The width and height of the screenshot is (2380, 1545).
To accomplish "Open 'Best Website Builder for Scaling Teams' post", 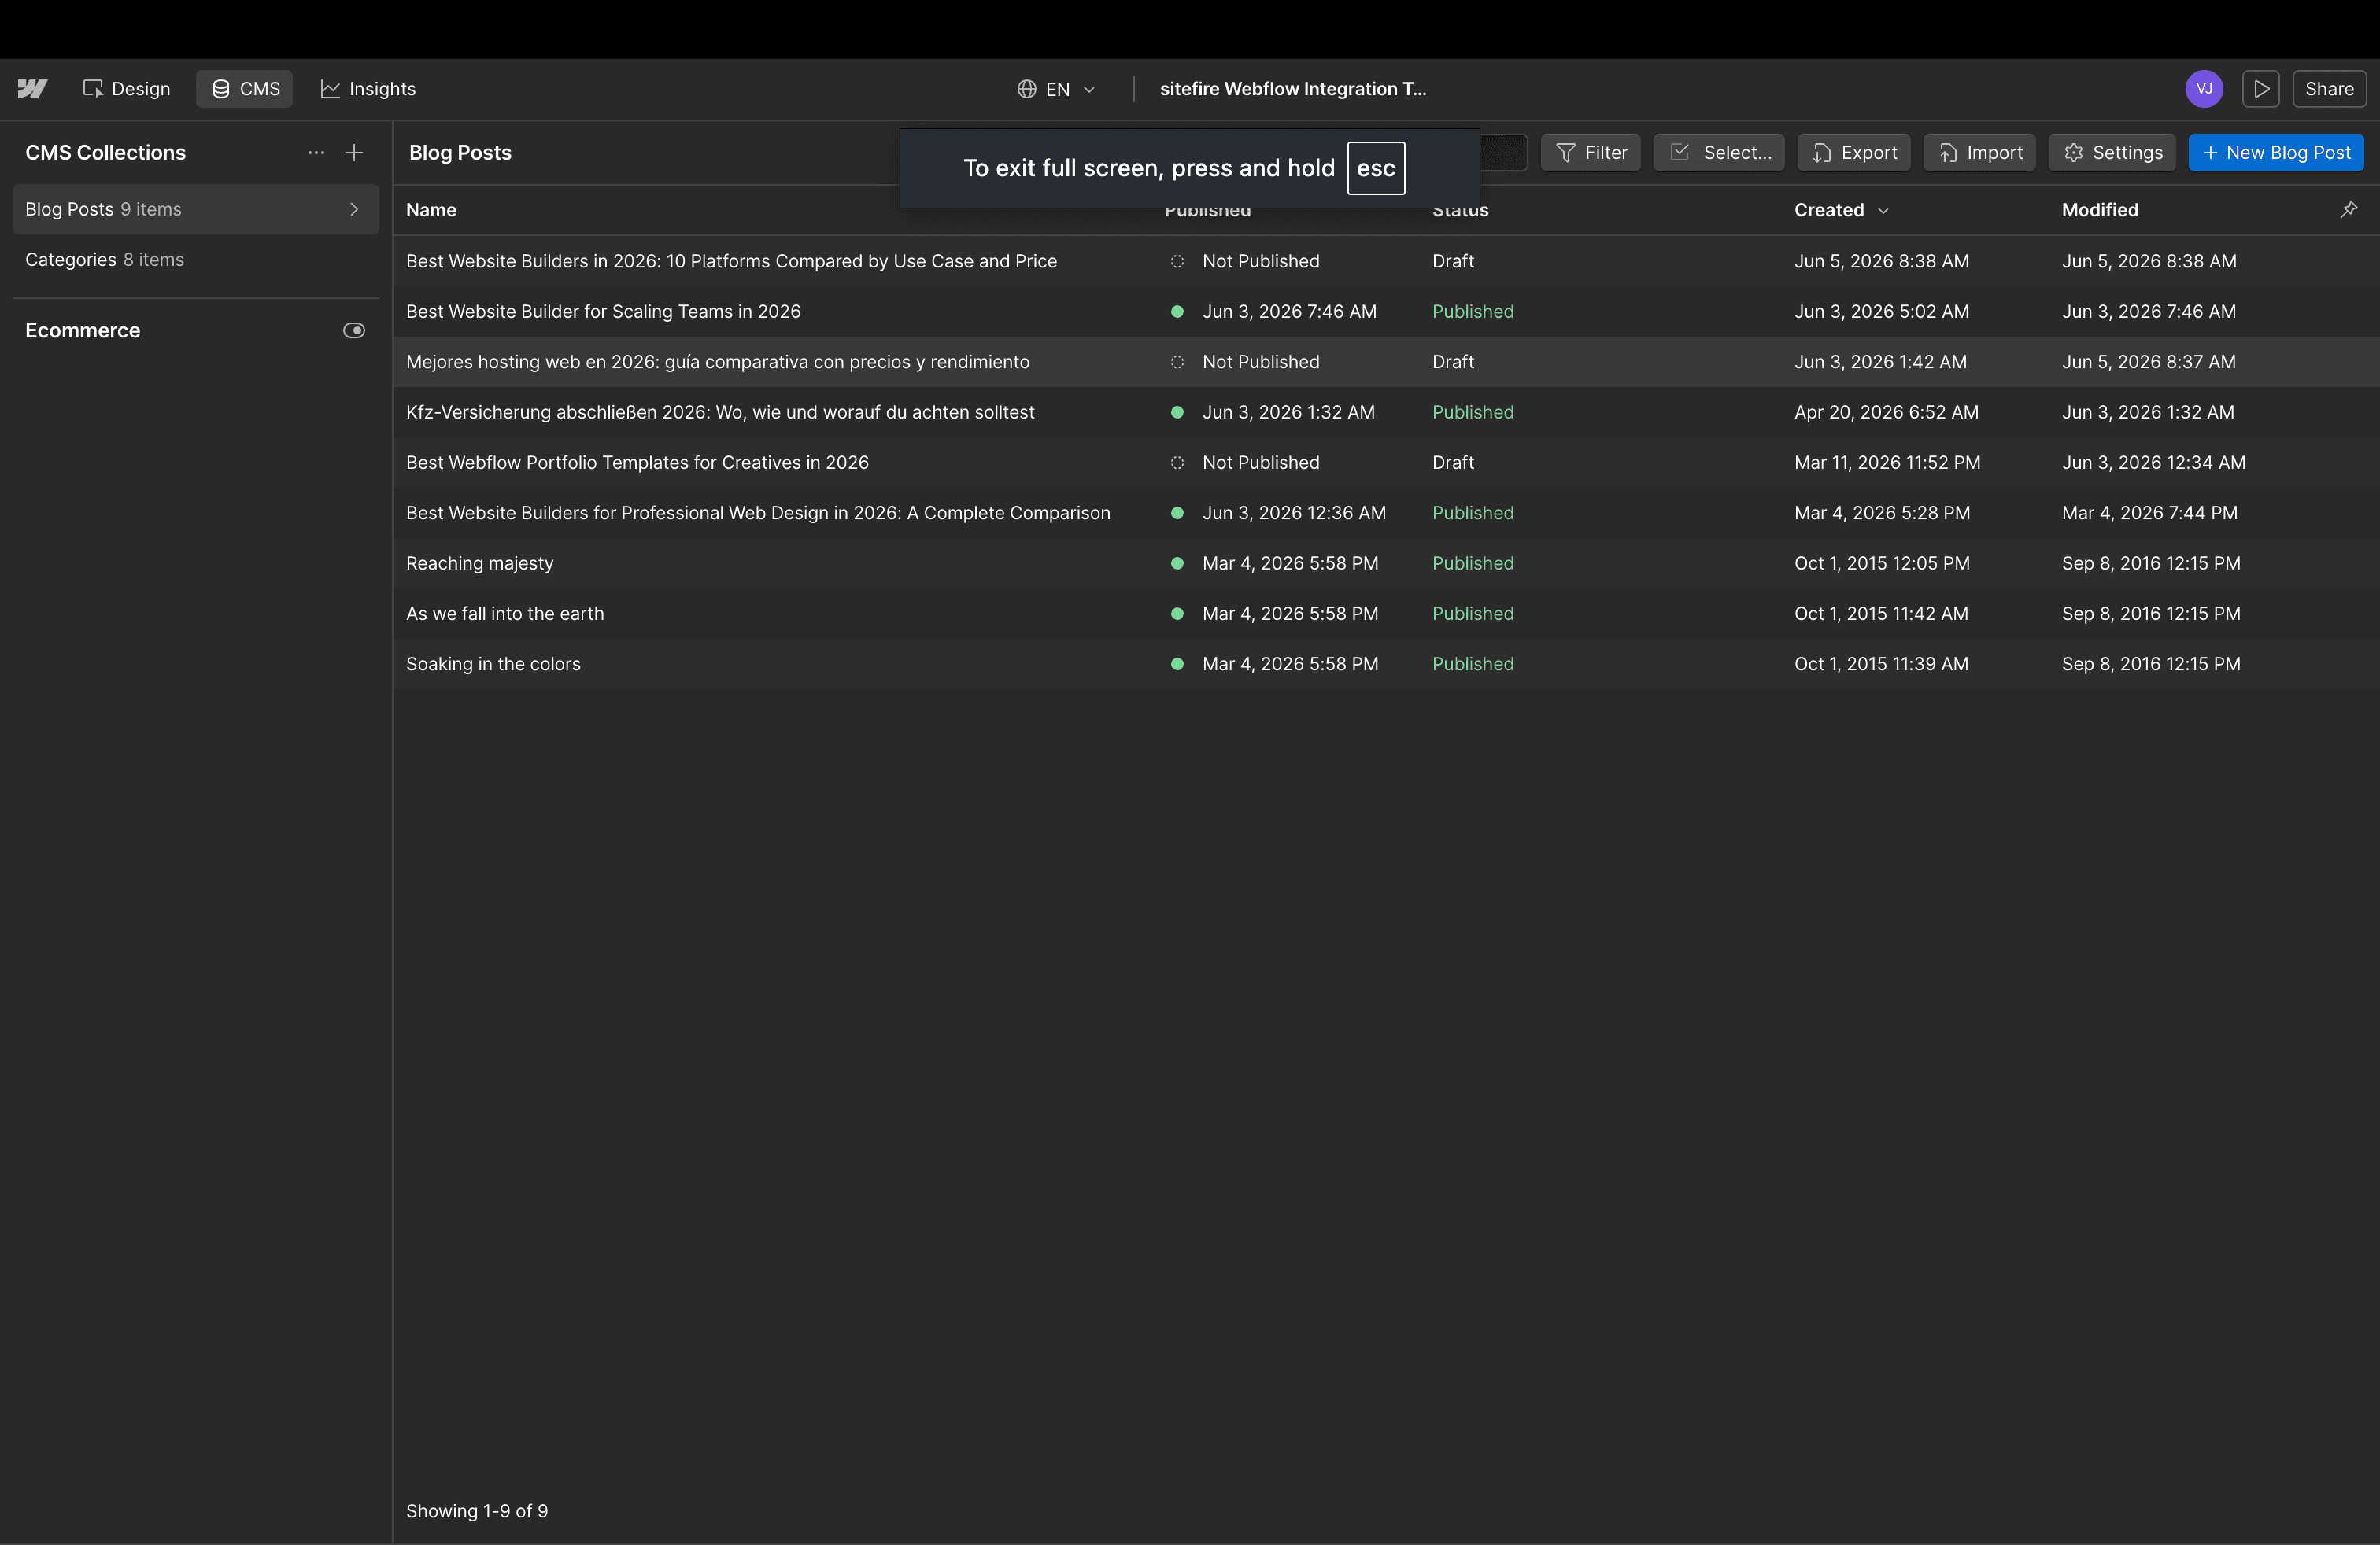I will [603, 312].
